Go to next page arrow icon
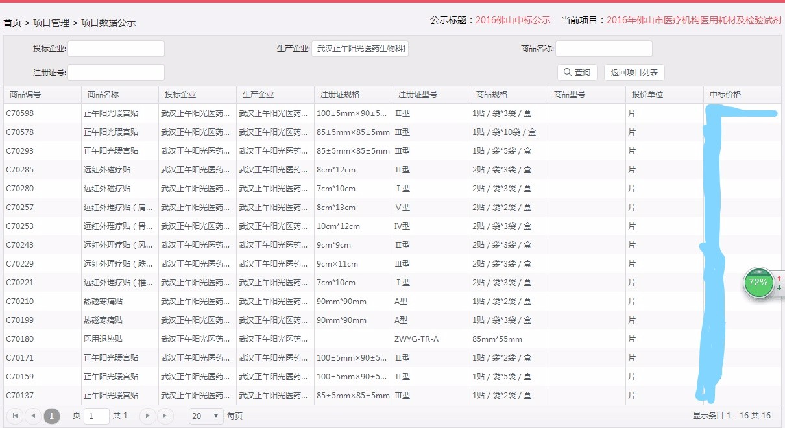The width and height of the screenshot is (785, 428). 147,416
